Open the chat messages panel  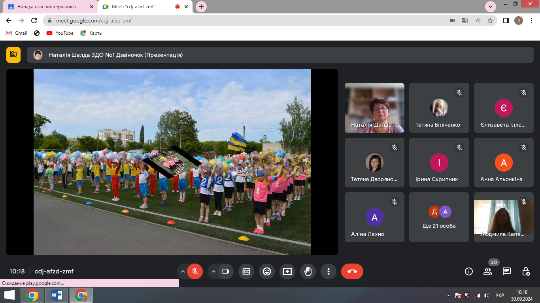point(507,271)
